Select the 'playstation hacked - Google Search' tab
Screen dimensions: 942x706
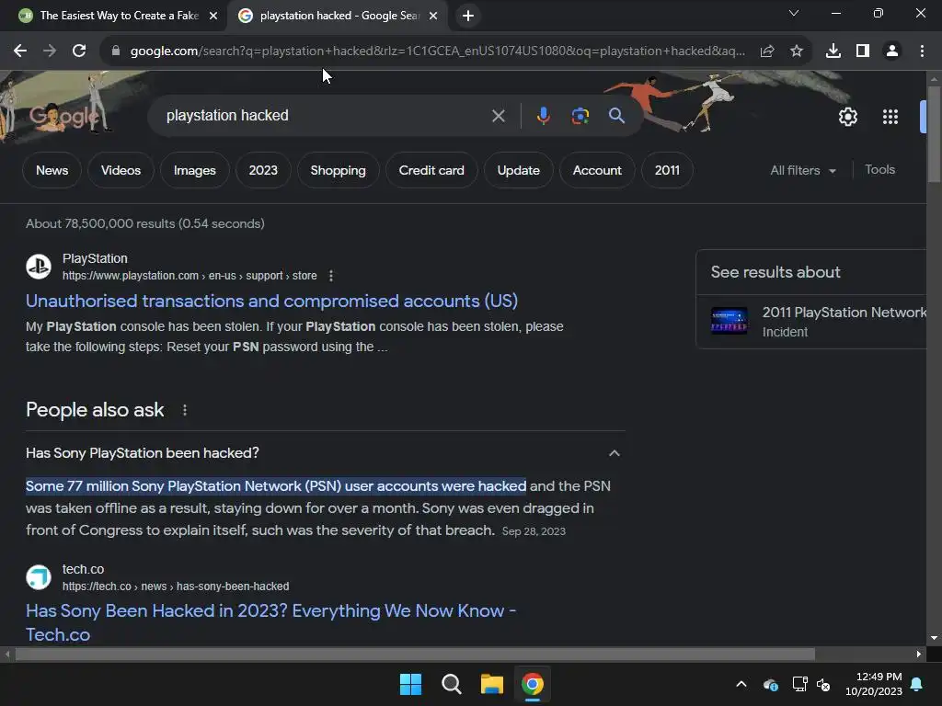tap(339, 16)
